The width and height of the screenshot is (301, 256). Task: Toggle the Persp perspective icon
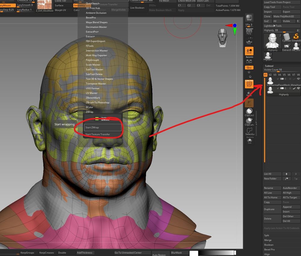[x=249, y=31]
